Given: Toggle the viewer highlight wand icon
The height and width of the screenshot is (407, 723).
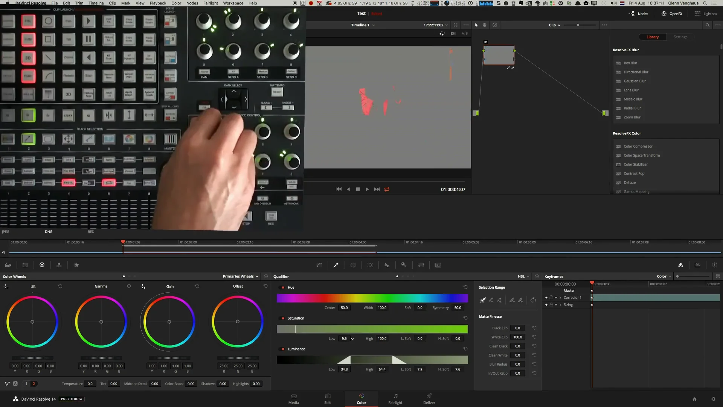Looking at the screenshot, I should (442, 34).
